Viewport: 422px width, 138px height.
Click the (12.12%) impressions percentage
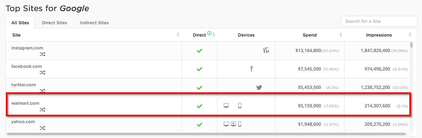[399, 88]
